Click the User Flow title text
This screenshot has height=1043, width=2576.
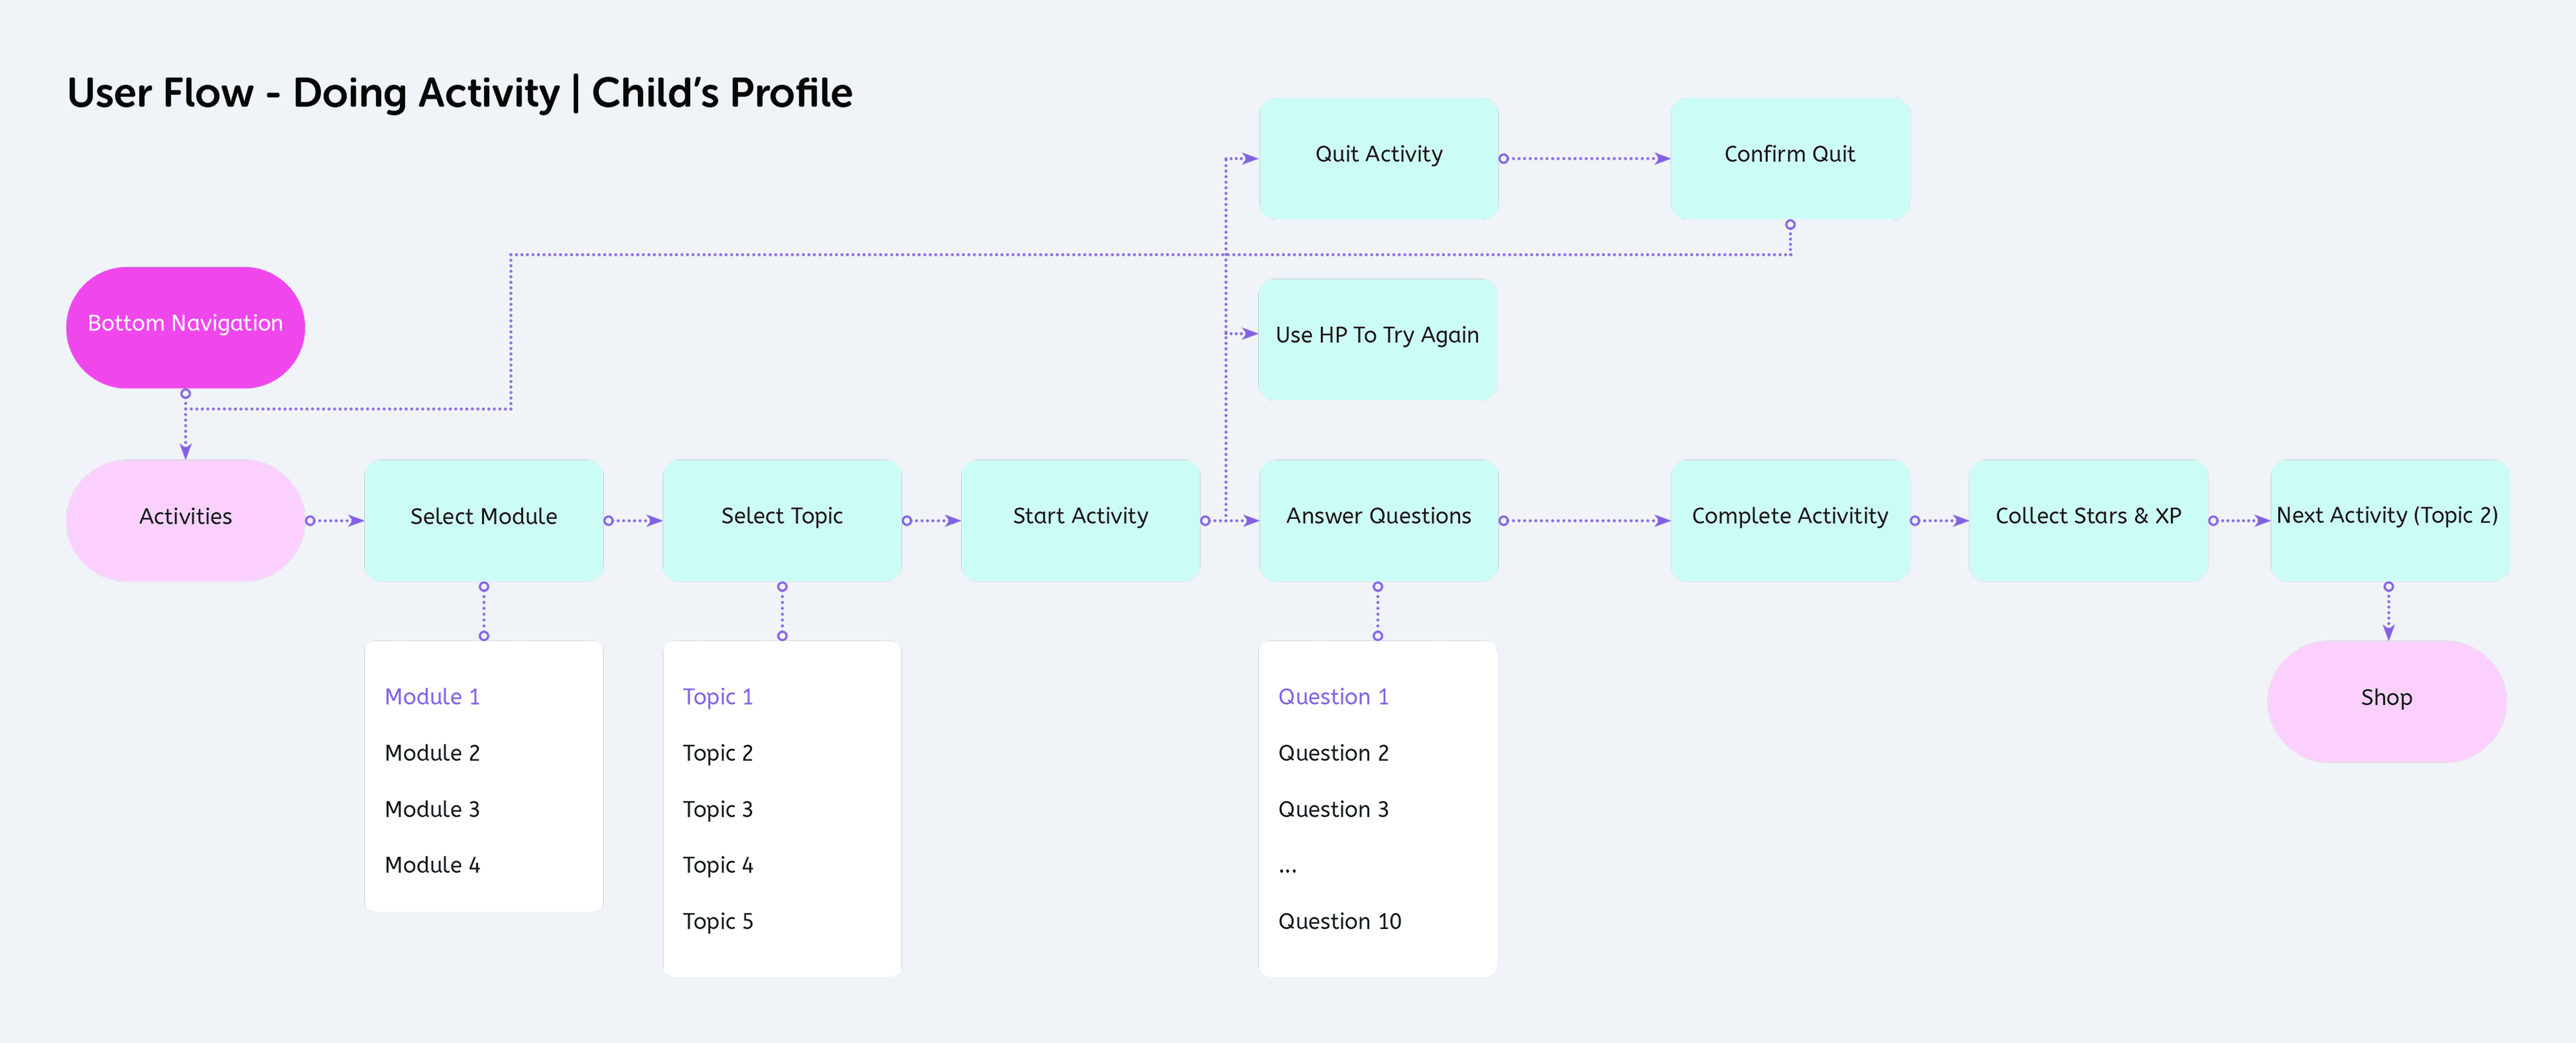coord(459,93)
